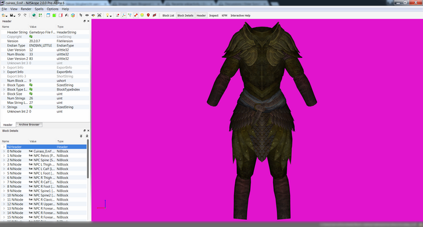The image size is (423, 227).
Task: Toggle the Block List panel button
Action: 168,15
